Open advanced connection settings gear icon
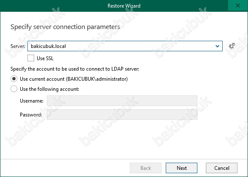248x177 pixels. click(232, 46)
